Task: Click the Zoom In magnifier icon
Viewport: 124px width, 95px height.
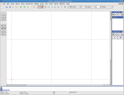Action: (49, 7)
